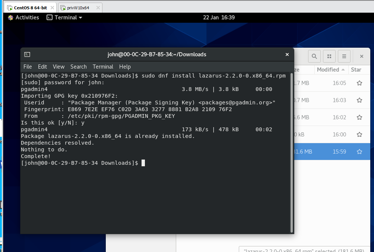Star the file modified at 16:05
Viewport: 374px width, 252px height.
coord(359,83)
